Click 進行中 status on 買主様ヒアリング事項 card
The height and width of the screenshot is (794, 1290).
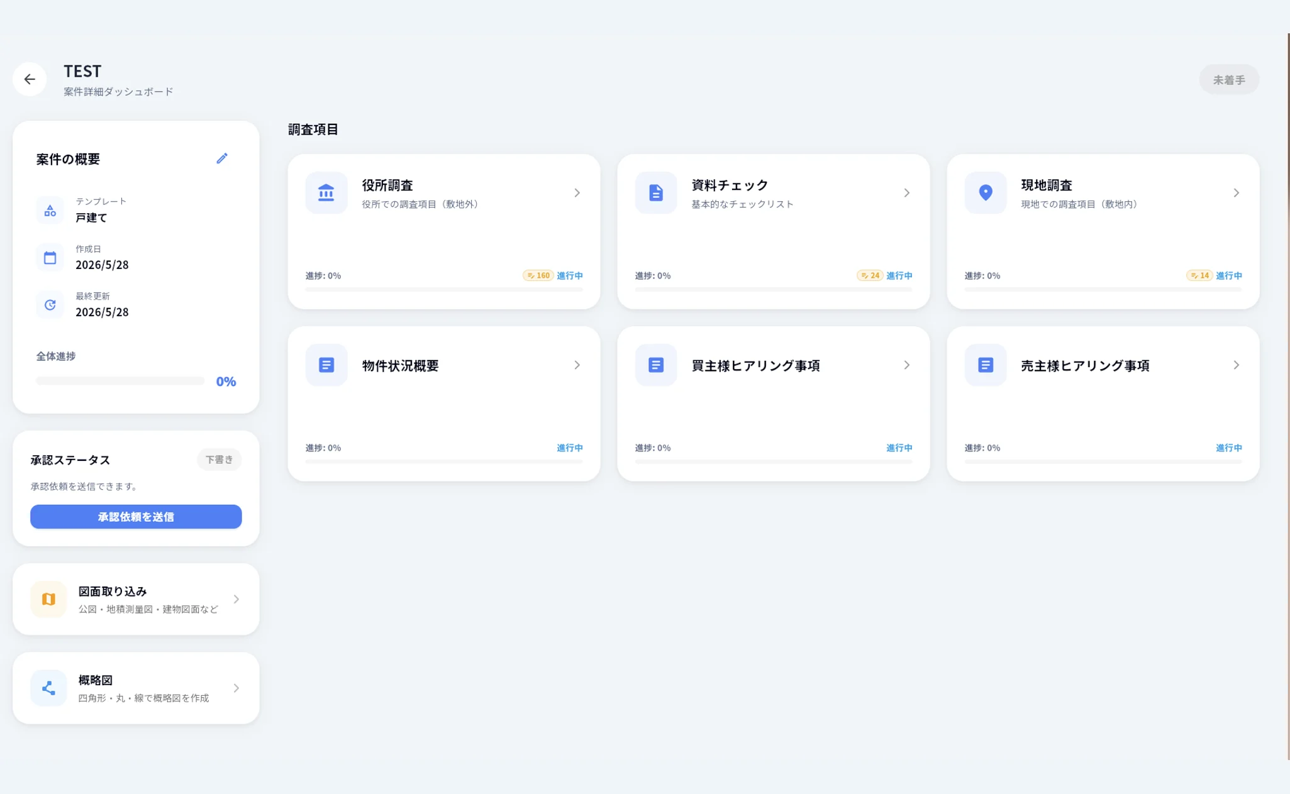pyautogui.click(x=899, y=448)
